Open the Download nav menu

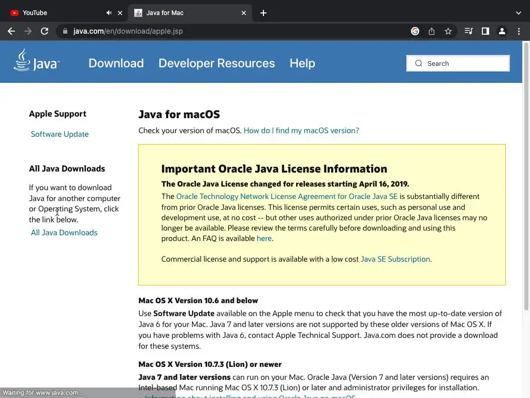pos(116,63)
